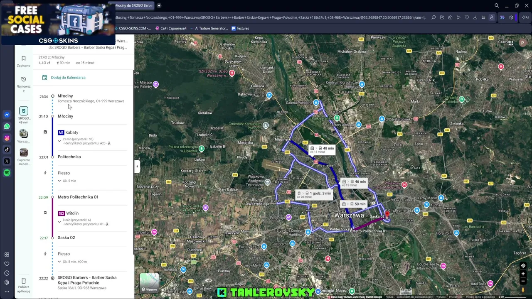Open Spotify in the browser sidebar
This screenshot has height=299, width=532.
7,173
